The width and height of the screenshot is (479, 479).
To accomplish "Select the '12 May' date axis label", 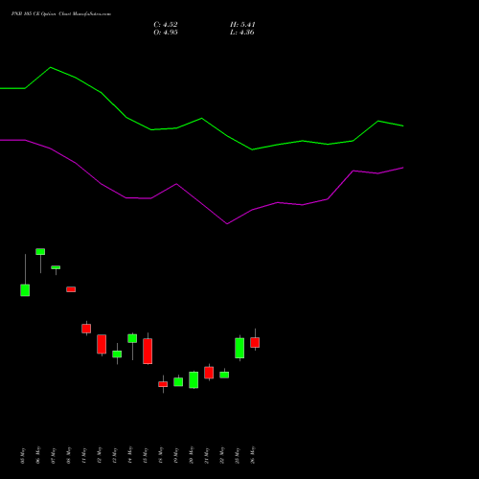I will pos(100,455).
